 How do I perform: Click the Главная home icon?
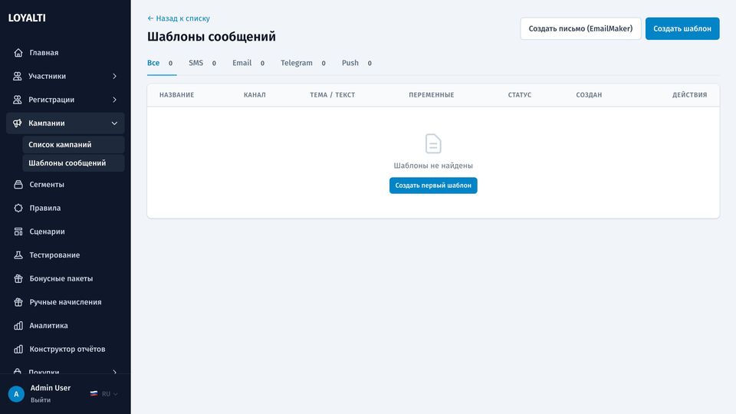[18, 53]
